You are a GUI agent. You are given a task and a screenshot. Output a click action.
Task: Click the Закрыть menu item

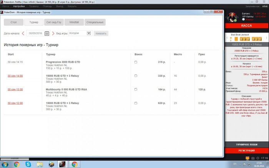tap(72, 7)
